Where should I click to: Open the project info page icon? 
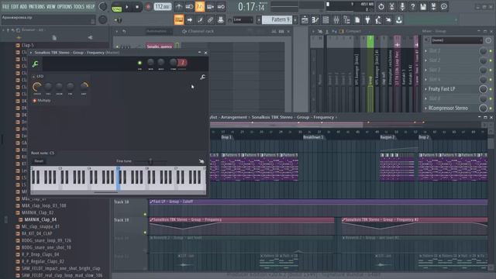tap(357, 20)
